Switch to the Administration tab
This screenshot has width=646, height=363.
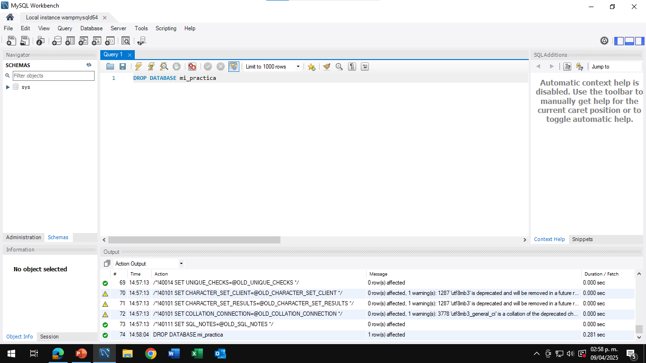24,237
